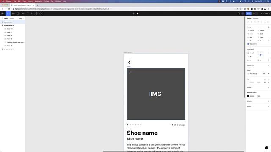Open the user avatar in toolbar
The height and width of the screenshot is (152, 271).
coord(243,14)
